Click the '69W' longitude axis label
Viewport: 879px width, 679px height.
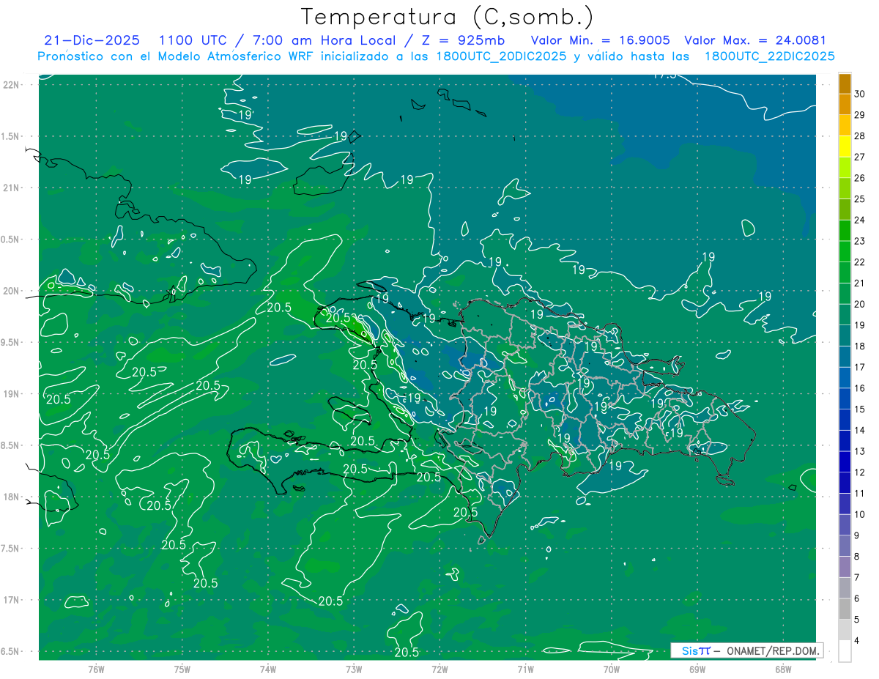(697, 669)
